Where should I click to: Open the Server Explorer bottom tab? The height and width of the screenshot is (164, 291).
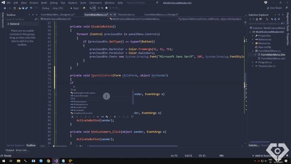(15, 145)
